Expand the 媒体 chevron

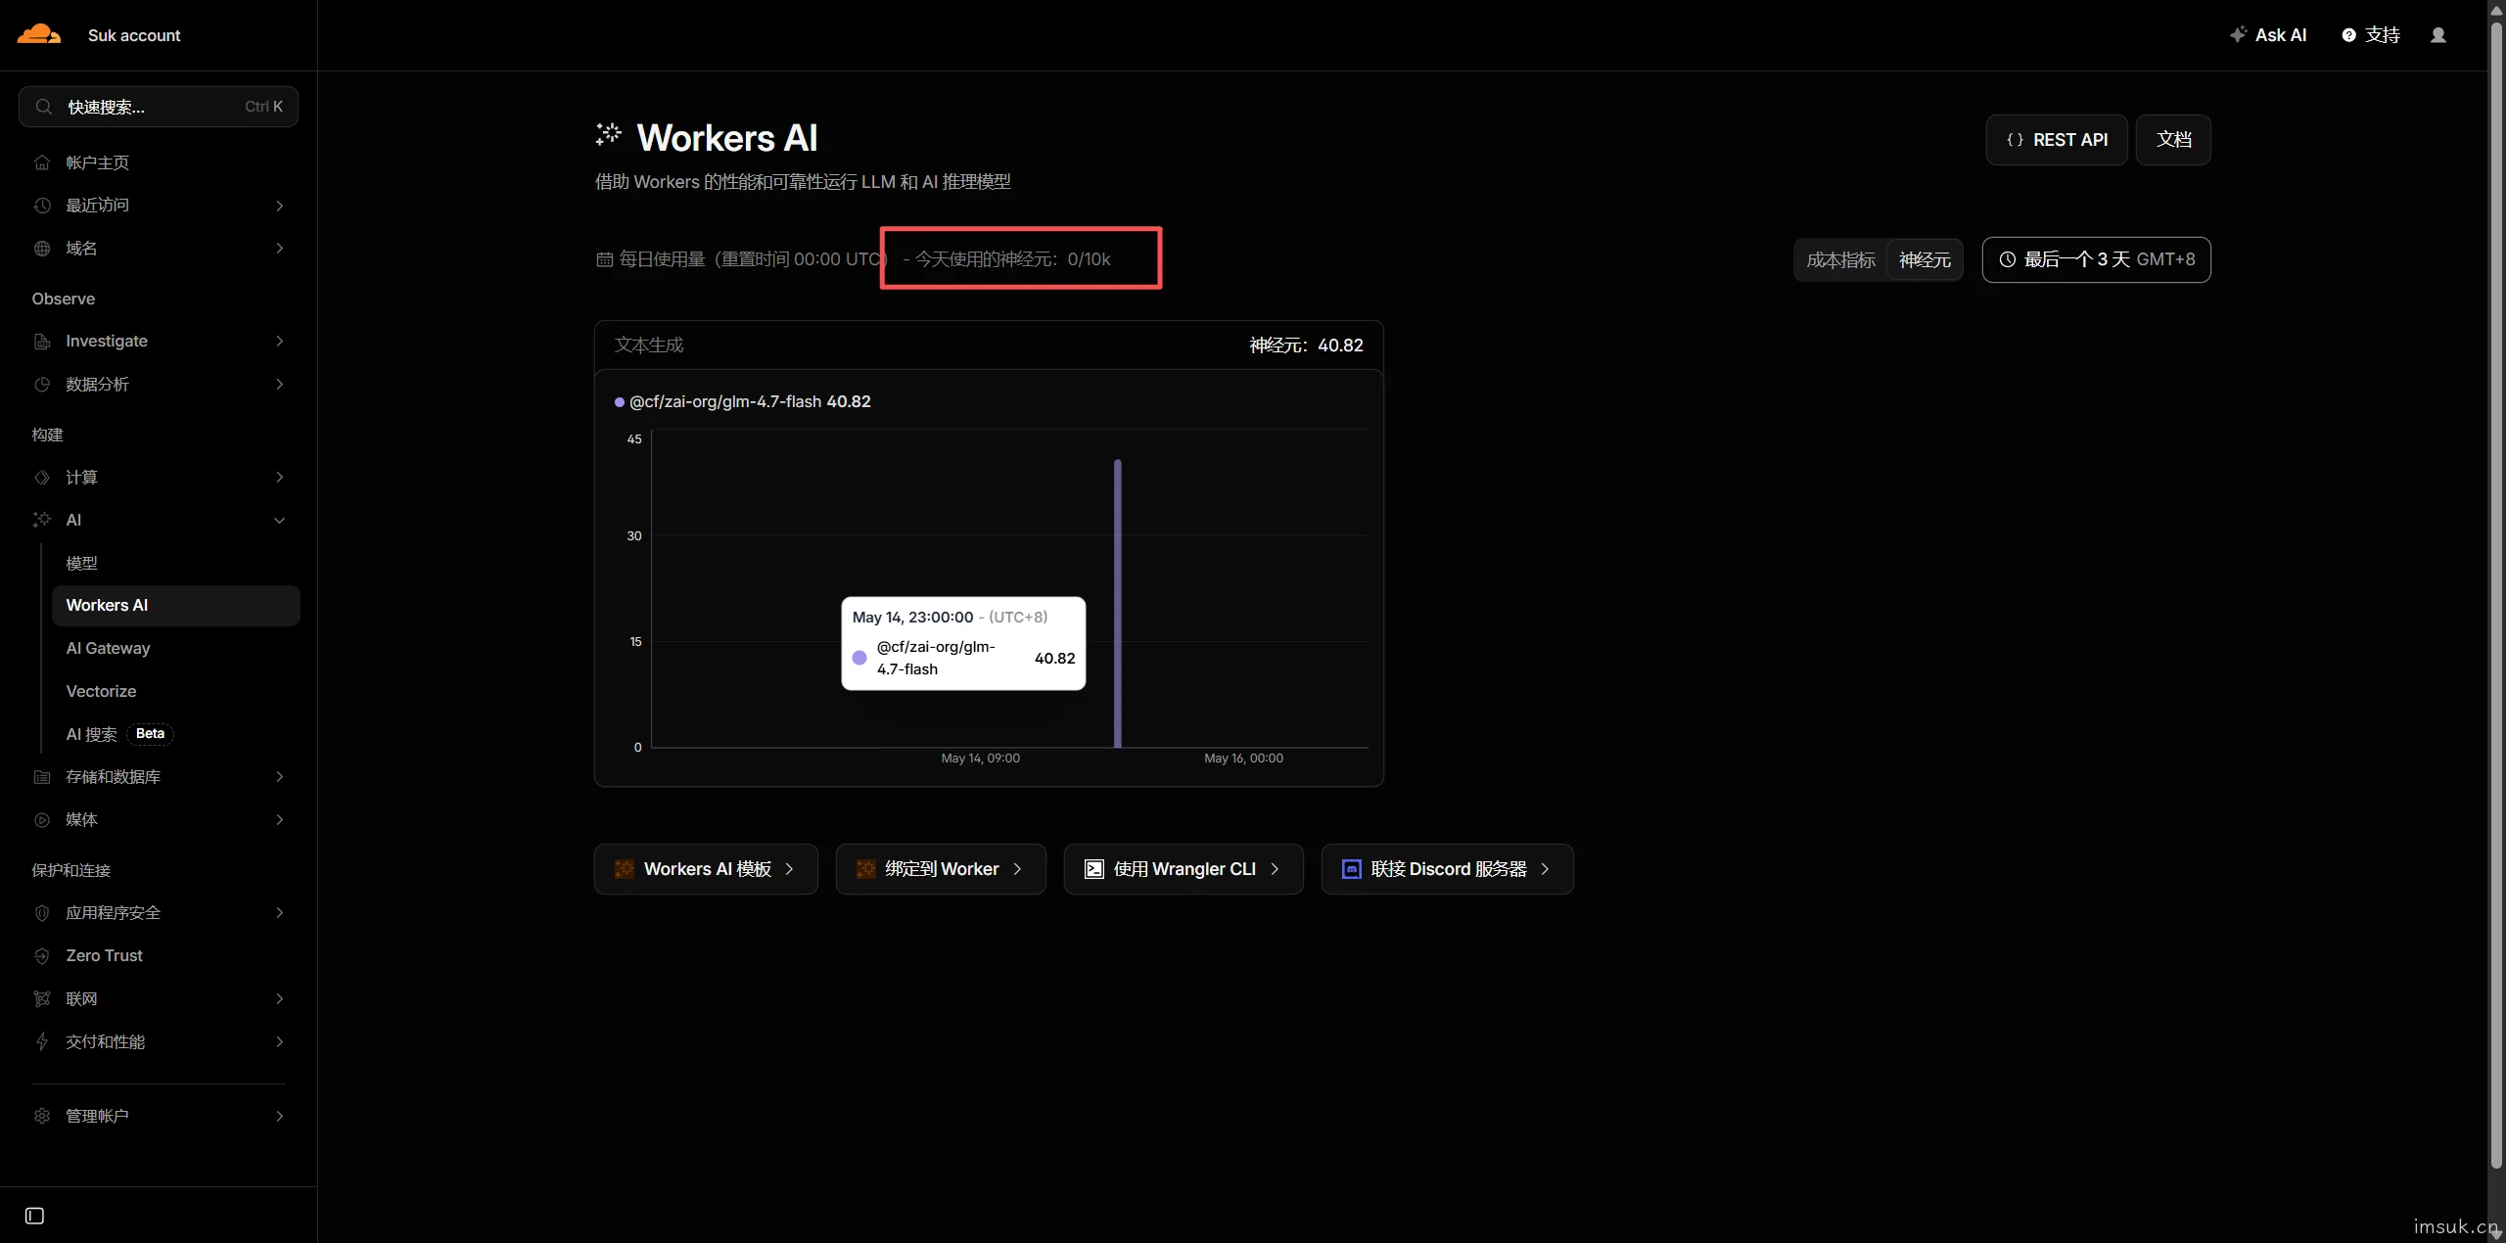(x=280, y=820)
